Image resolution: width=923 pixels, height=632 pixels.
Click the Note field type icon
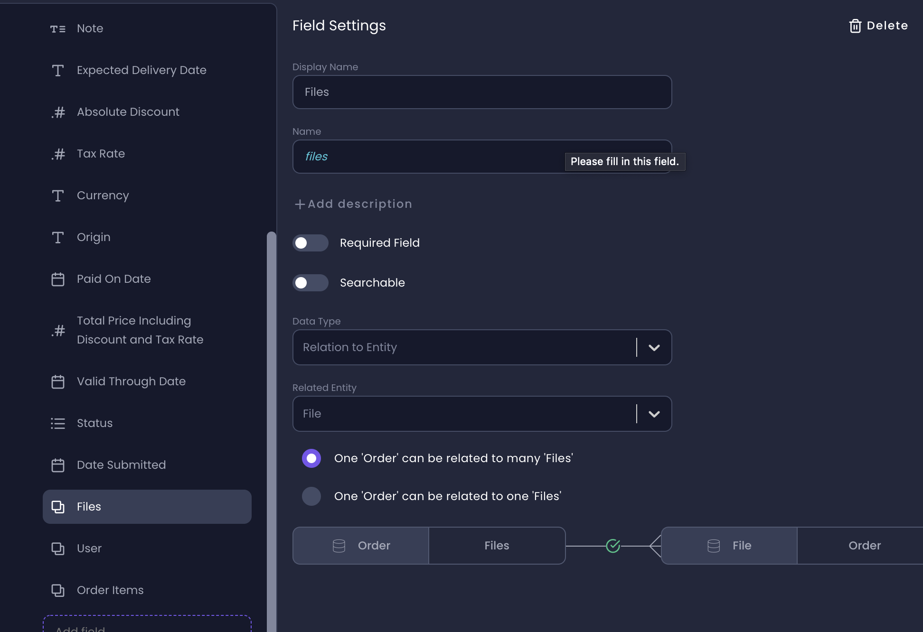click(x=58, y=28)
